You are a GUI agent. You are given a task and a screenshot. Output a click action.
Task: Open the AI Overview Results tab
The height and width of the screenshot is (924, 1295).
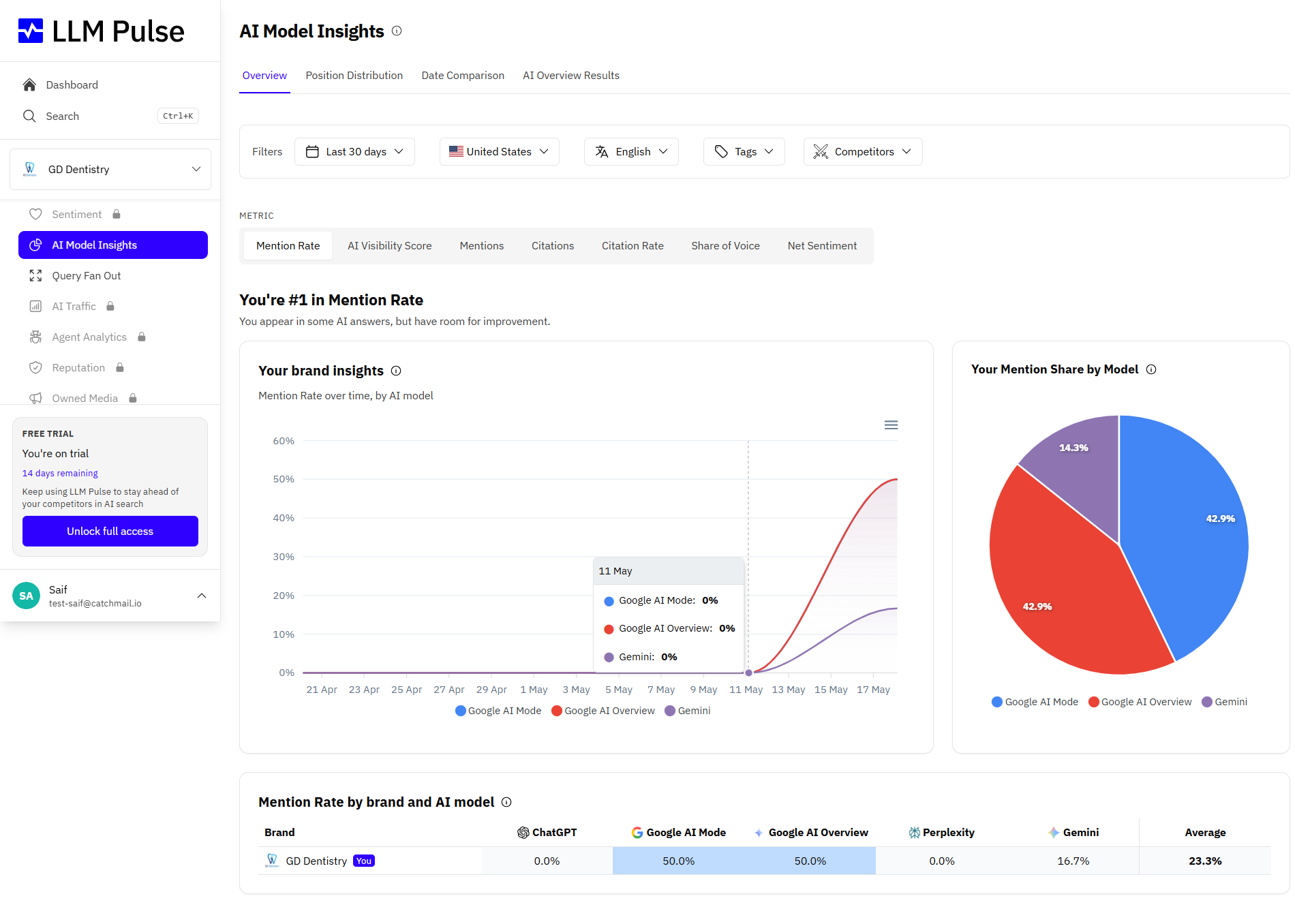(x=571, y=75)
